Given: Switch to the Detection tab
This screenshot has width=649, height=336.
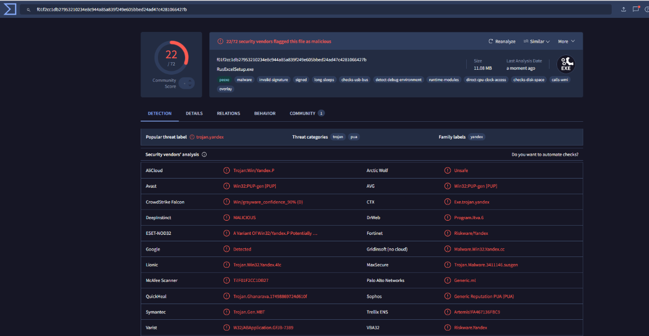Looking at the screenshot, I should pos(160,114).
